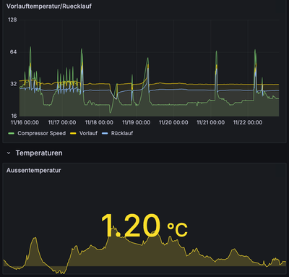This screenshot has width=289, height=277.
Task: Click the 64 y-axis value
Action: click(x=13, y=52)
